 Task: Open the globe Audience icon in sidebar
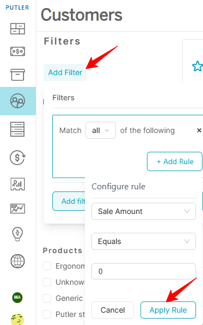pos(18,261)
